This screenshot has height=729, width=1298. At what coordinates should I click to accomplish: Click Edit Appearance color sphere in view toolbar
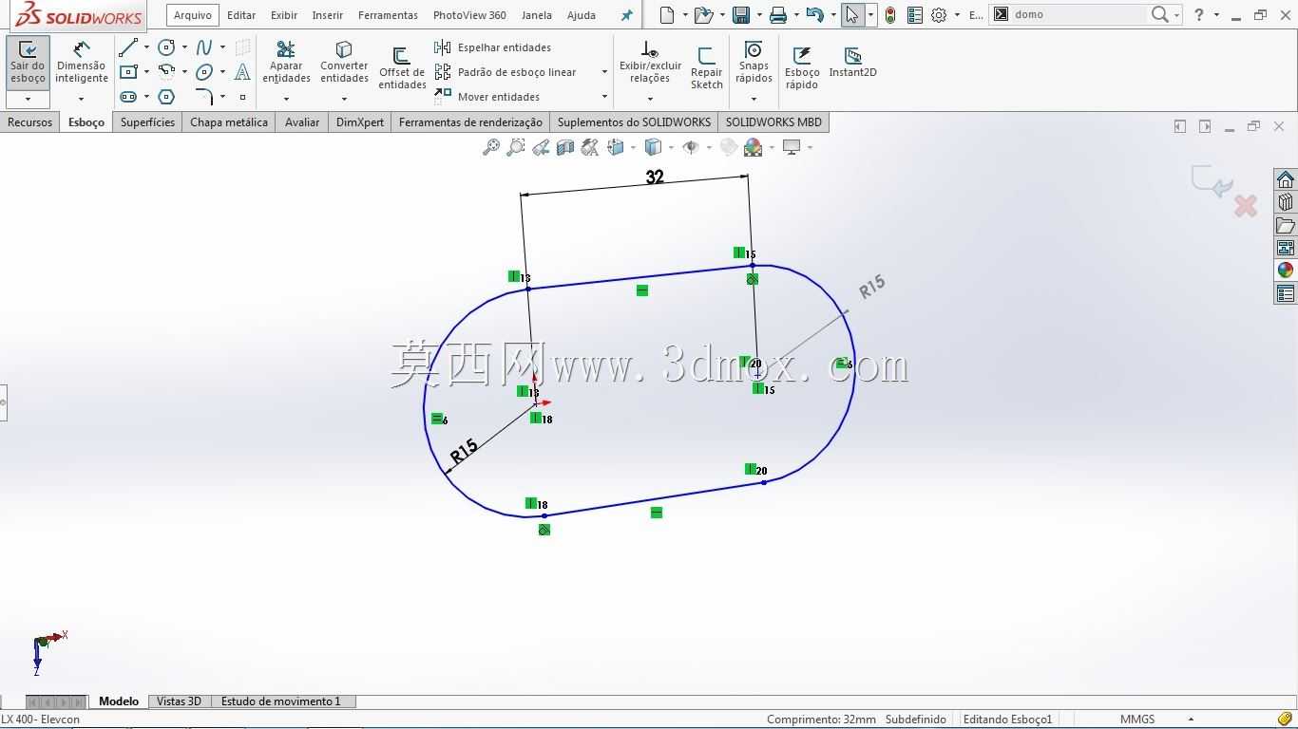[753, 147]
